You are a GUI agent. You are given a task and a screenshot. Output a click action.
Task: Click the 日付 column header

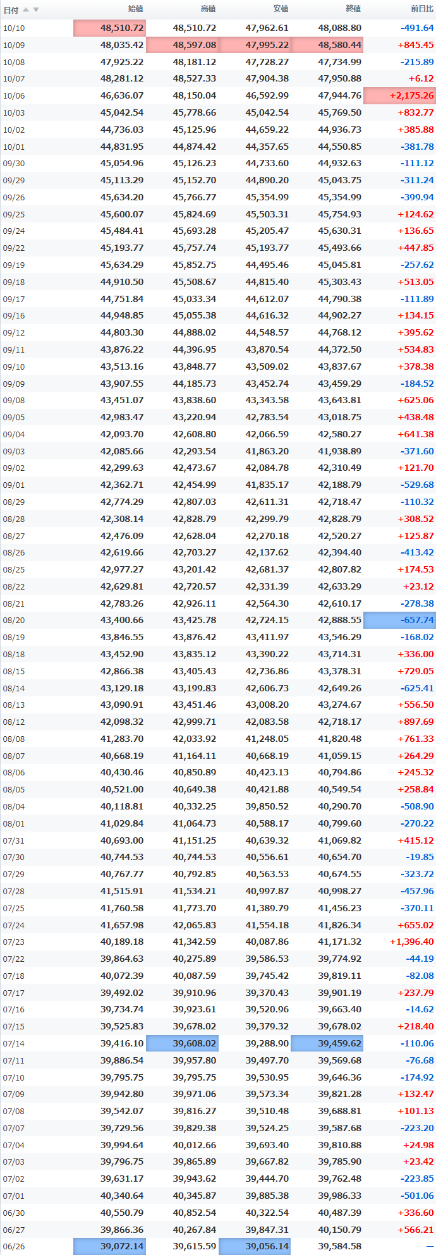(11, 9)
